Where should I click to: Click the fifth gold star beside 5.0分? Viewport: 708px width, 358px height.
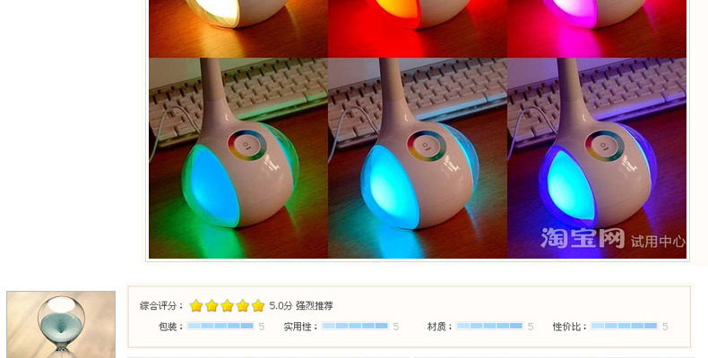click(x=258, y=306)
